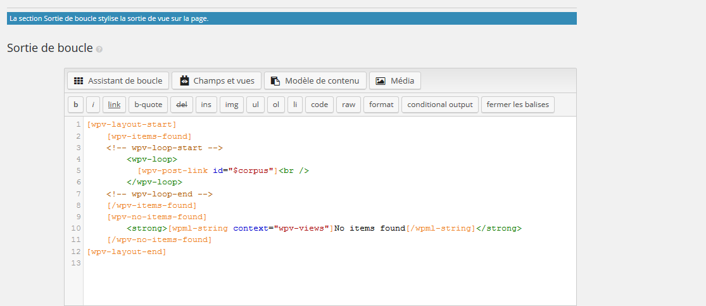This screenshot has width=706, height=306.
Task: Click the Média button
Action: (x=395, y=80)
